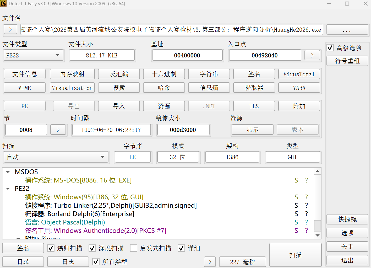Viewport: 371px width, 268px height.
Task: Open the 内存映射 view
Action: coord(72,74)
